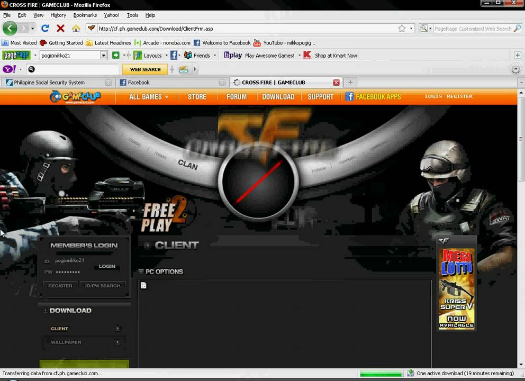Click the Getting Started bookmark
Image resolution: width=525 pixels, height=381 pixels.
[x=61, y=42]
